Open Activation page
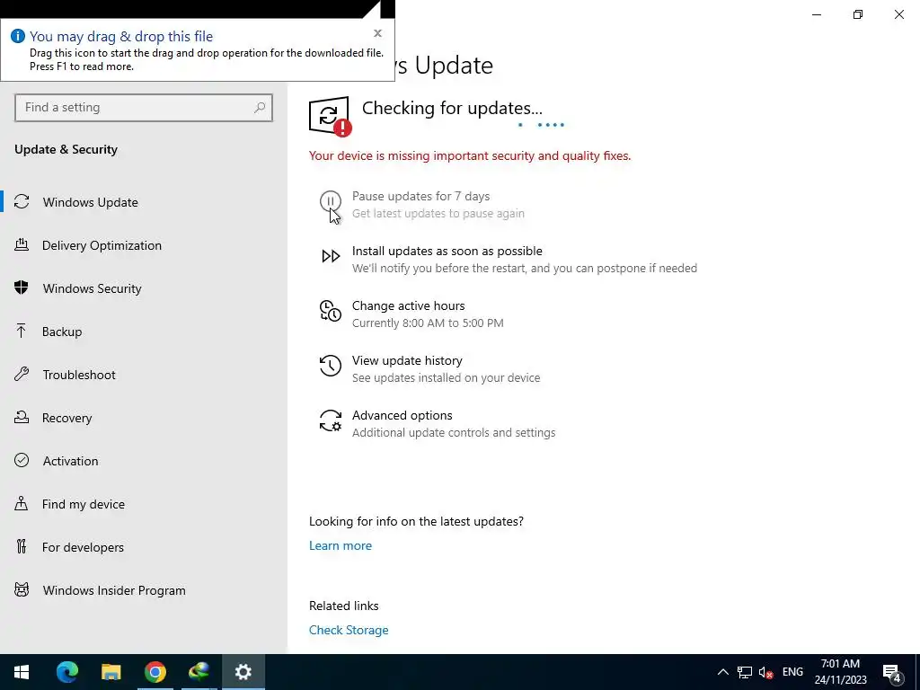Image resolution: width=920 pixels, height=690 pixels. tap(144, 461)
